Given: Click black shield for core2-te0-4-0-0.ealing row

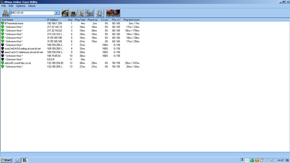Looking at the screenshot, I should coord(2,49).
